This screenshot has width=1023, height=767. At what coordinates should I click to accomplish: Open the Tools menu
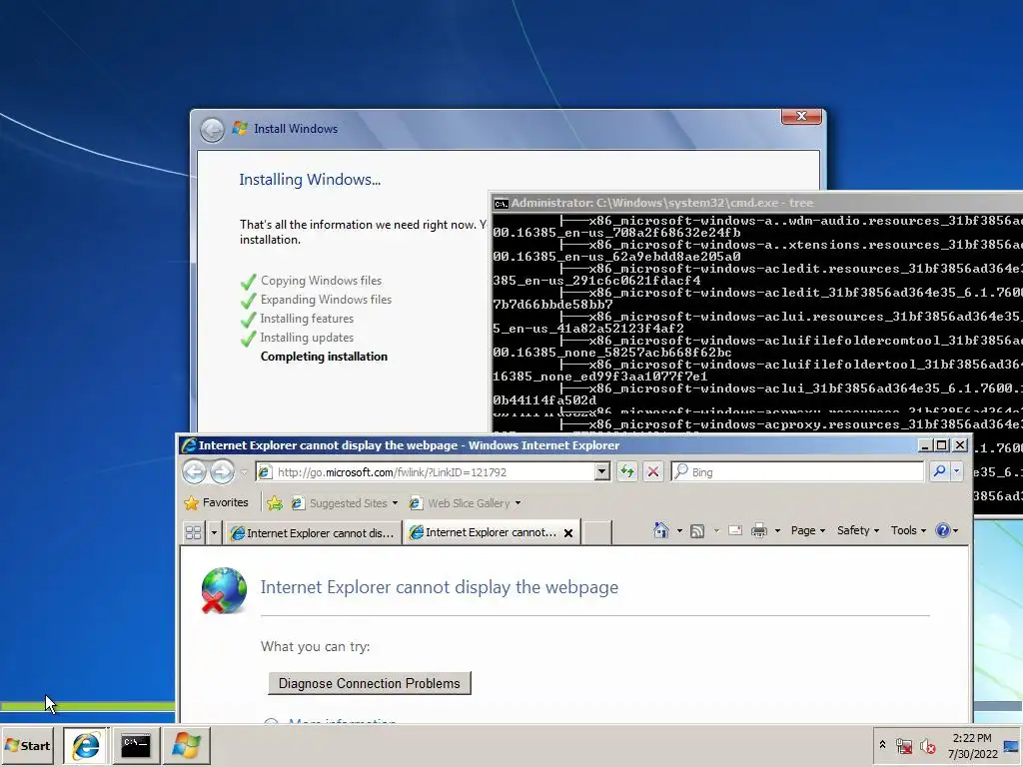point(908,530)
